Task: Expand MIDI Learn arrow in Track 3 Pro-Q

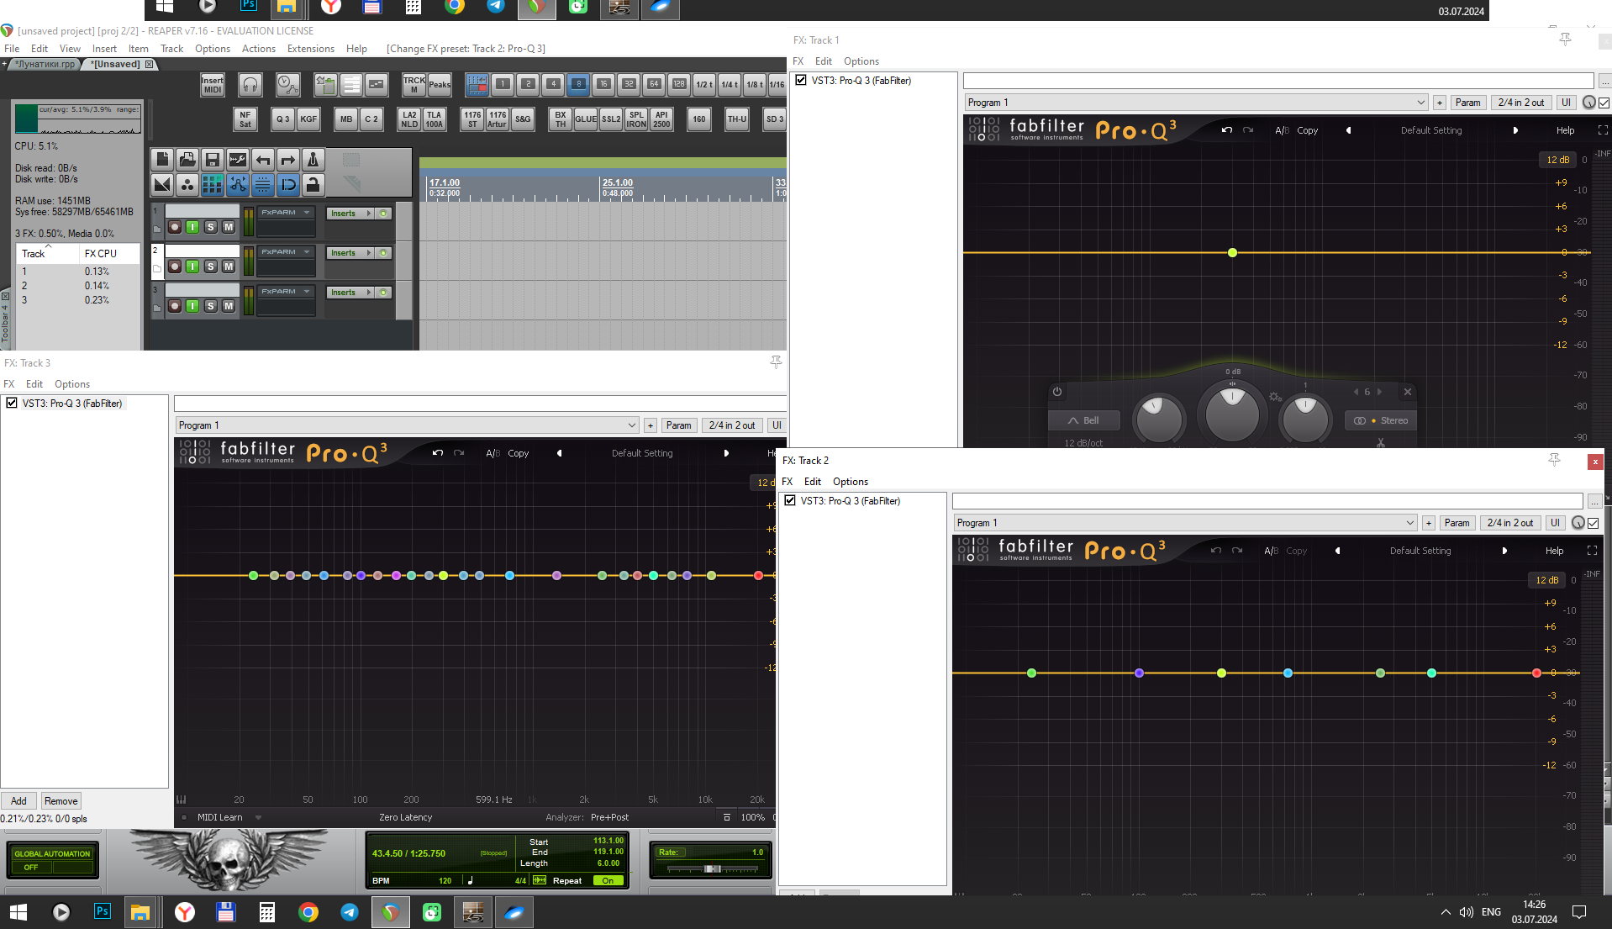Action: [x=258, y=817]
